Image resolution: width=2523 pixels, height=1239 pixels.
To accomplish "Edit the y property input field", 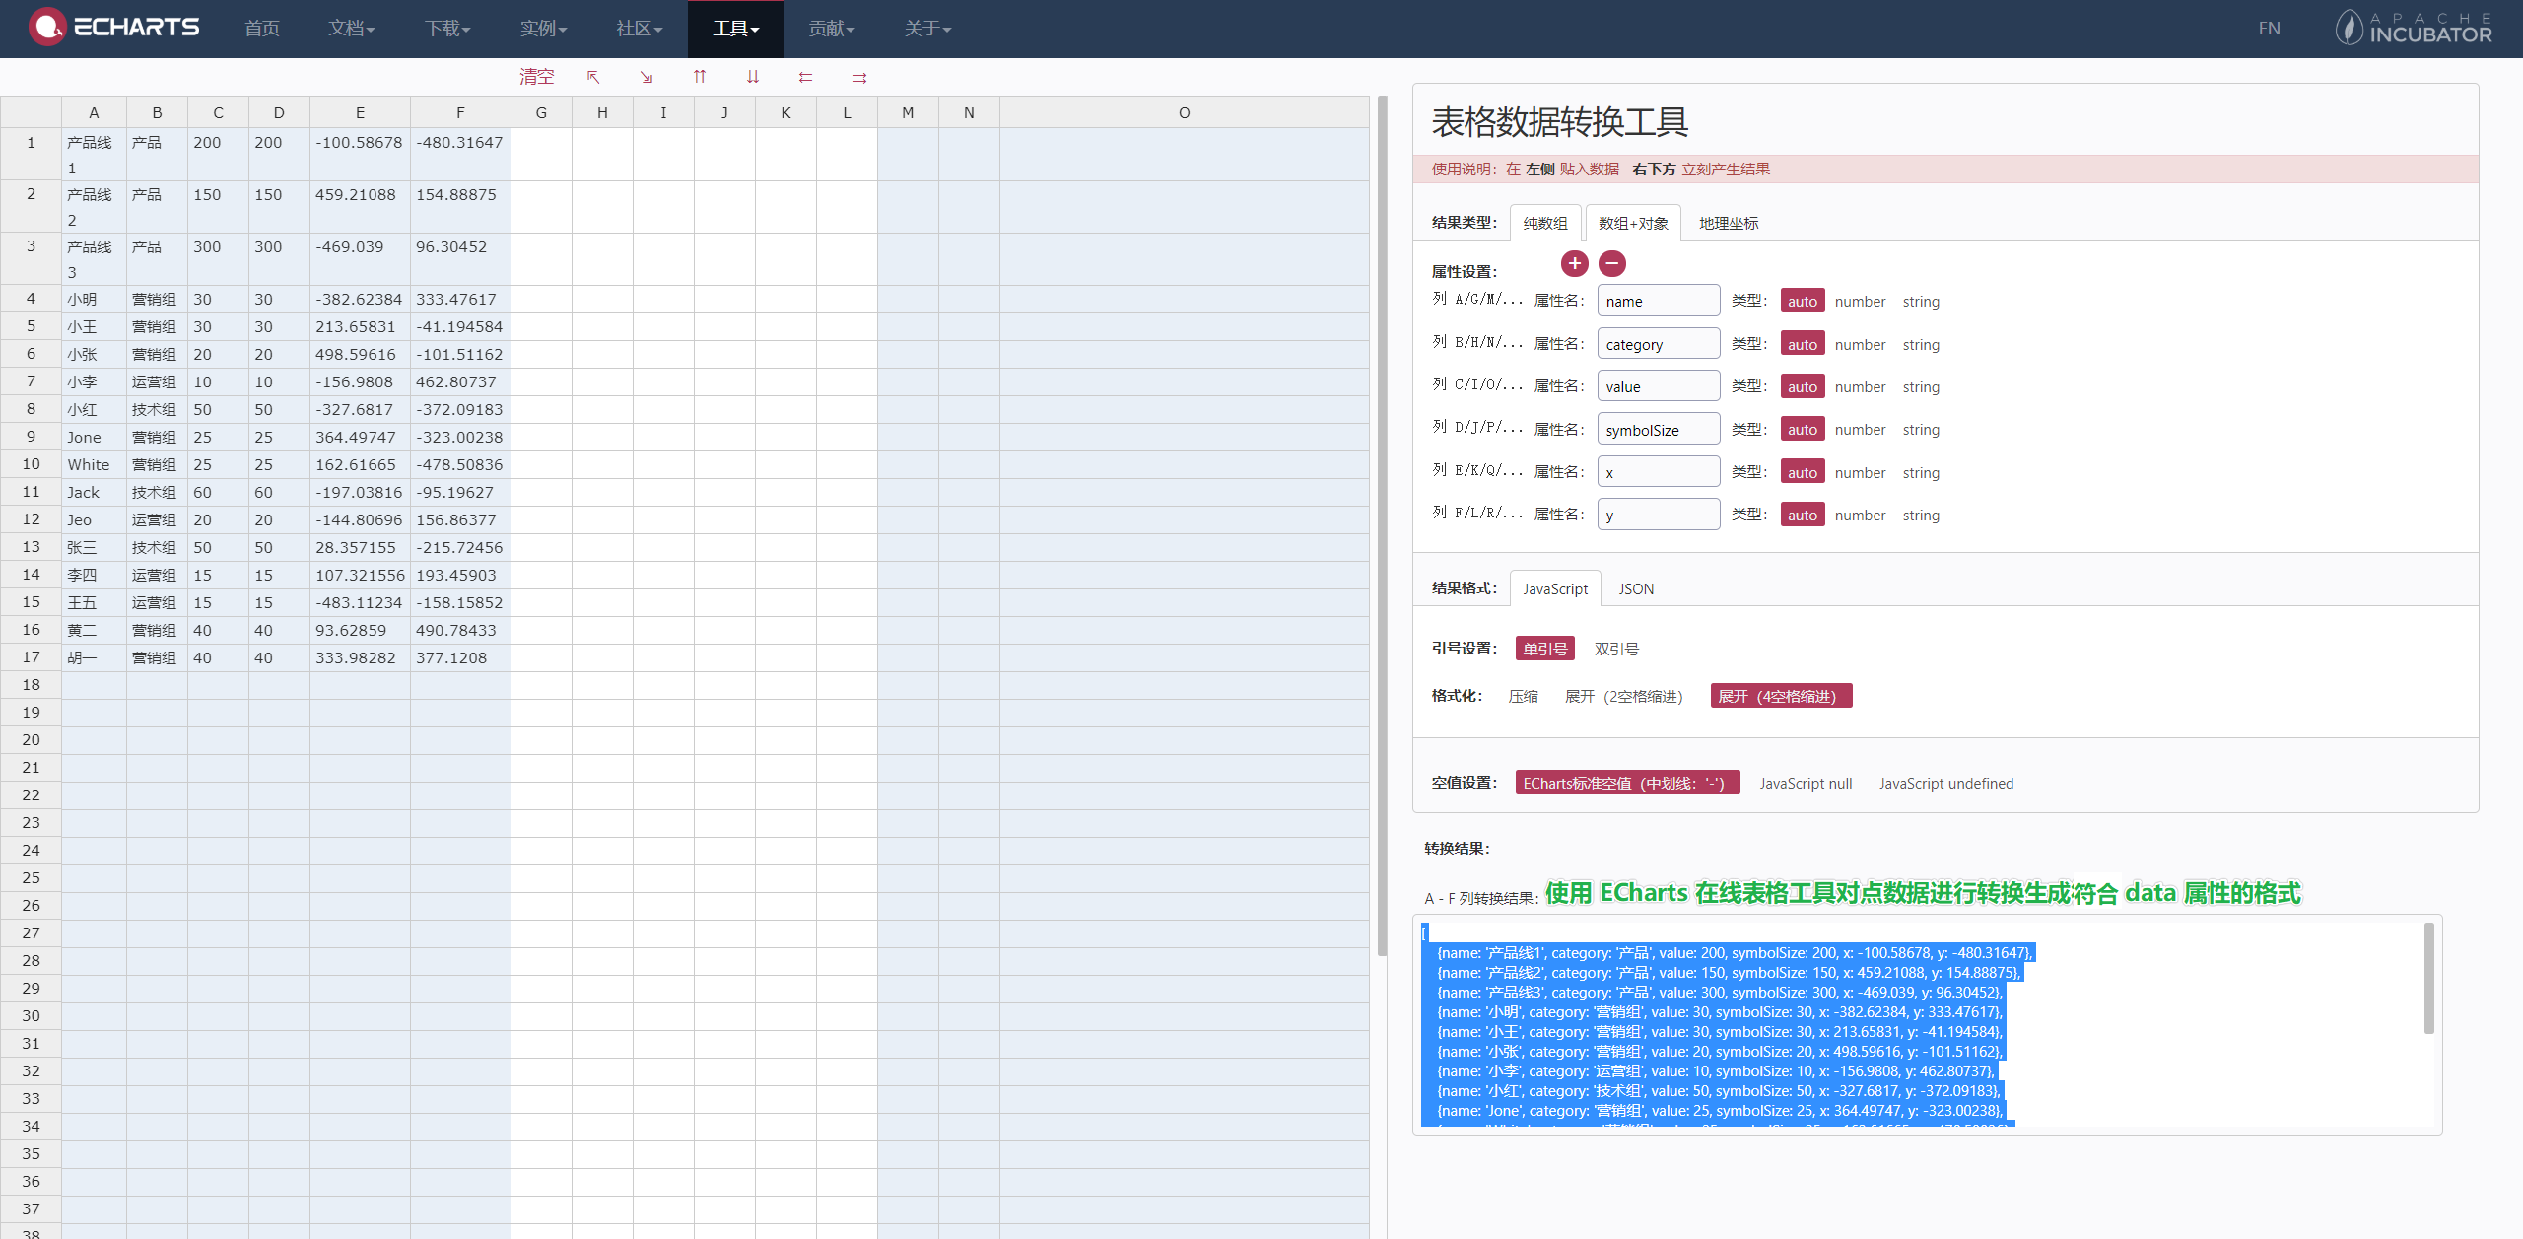I will [1659, 515].
